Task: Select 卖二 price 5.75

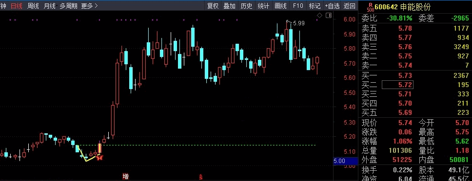Action: [x=405, y=56]
